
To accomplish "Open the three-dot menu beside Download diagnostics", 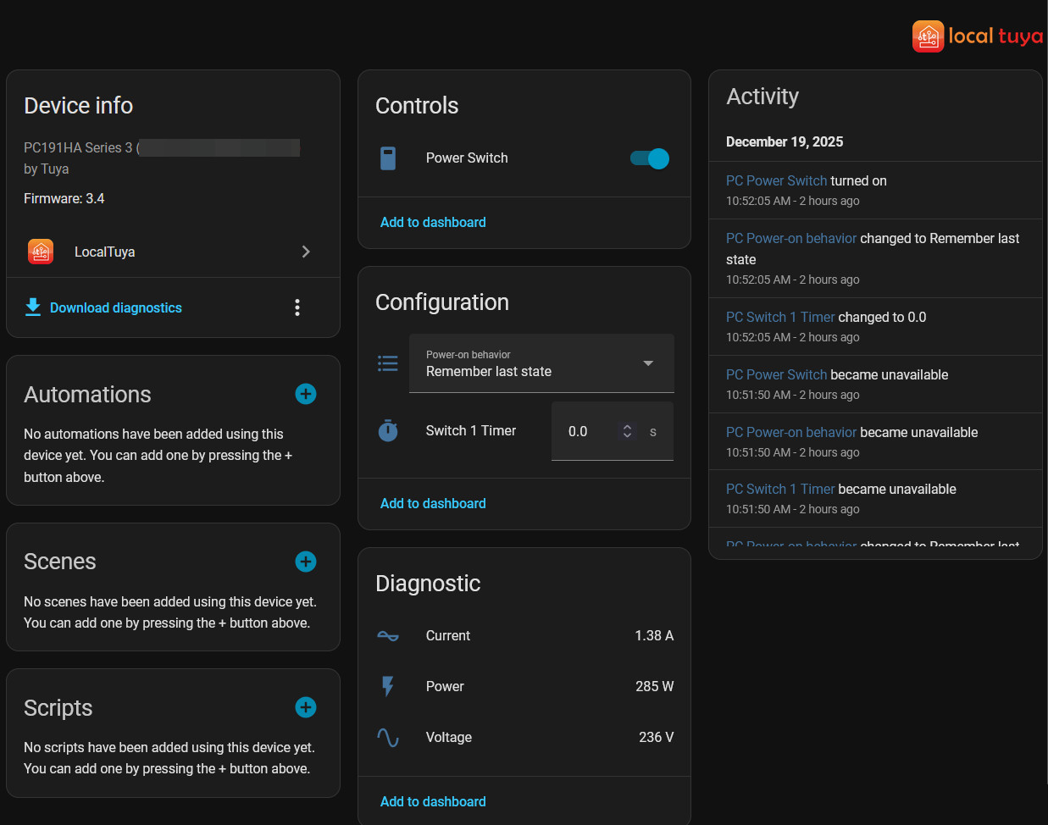I will (297, 307).
